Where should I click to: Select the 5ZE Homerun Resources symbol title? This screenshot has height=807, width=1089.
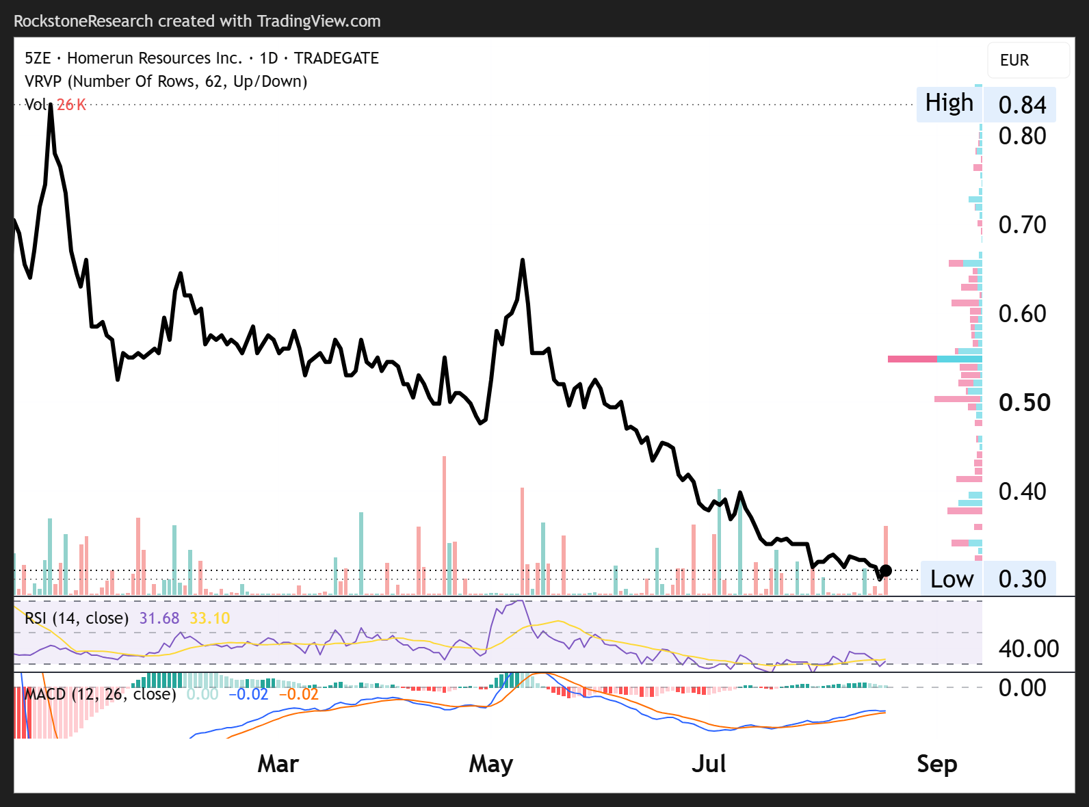point(202,58)
